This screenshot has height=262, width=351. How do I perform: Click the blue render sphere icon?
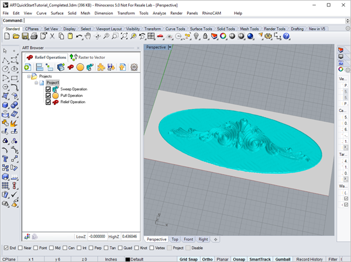250,36
